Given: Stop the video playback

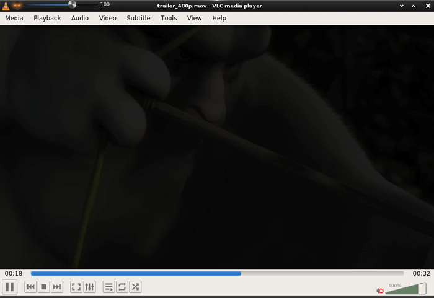Looking at the screenshot, I should tap(44, 287).
